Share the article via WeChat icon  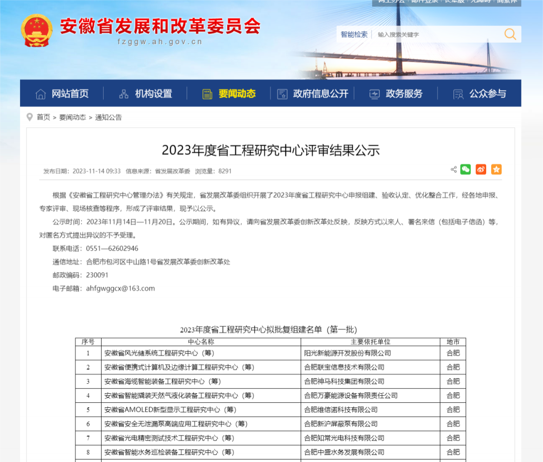(465, 169)
